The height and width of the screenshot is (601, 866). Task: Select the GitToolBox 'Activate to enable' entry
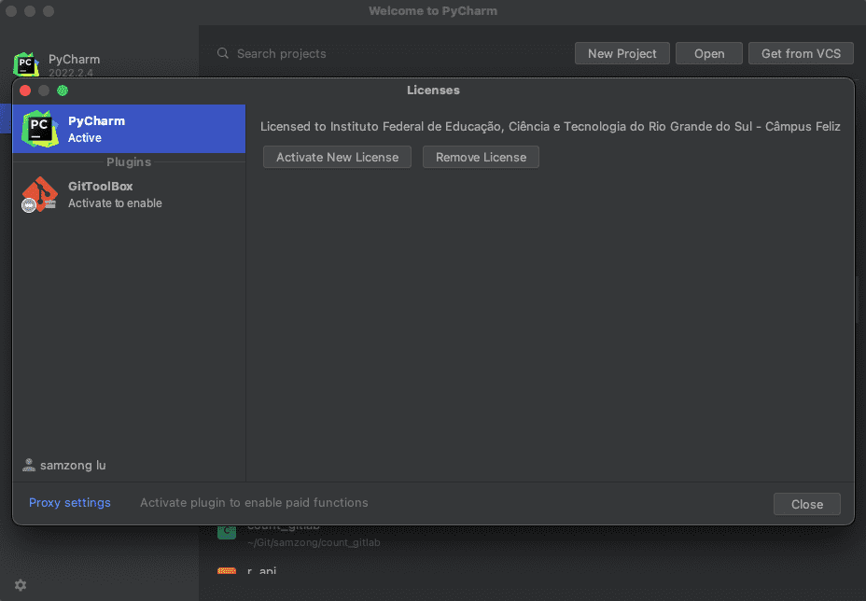129,194
